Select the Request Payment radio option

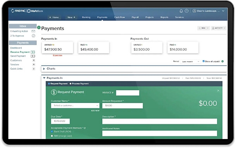(49, 84)
